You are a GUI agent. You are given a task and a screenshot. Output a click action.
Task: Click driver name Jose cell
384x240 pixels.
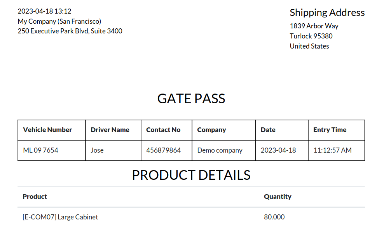click(97, 150)
